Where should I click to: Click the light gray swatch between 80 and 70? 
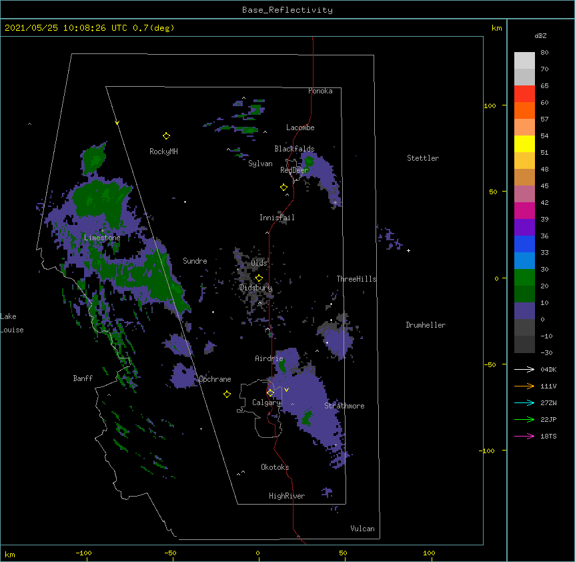pyautogui.click(x=524, y=61)
